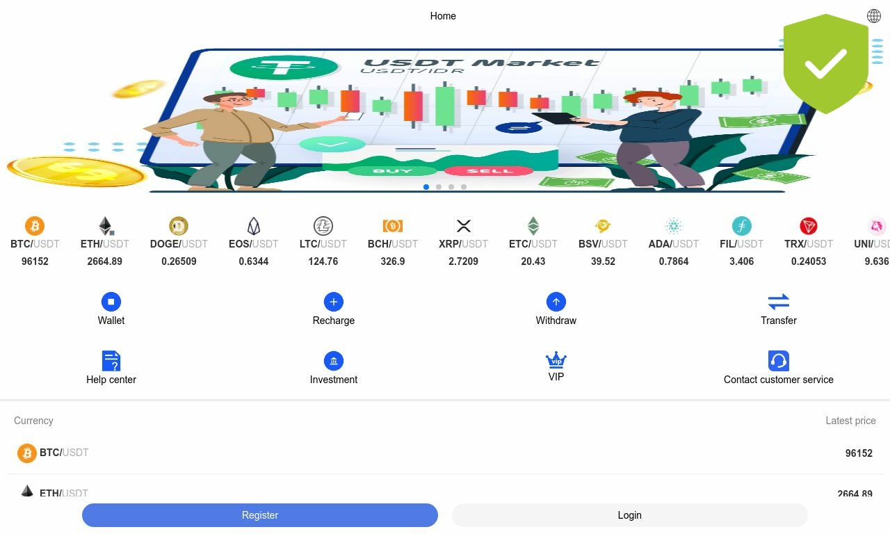Open Contact customer service headset icon
Viewport: 890px width, 534px height.
[x=779, y=361]
